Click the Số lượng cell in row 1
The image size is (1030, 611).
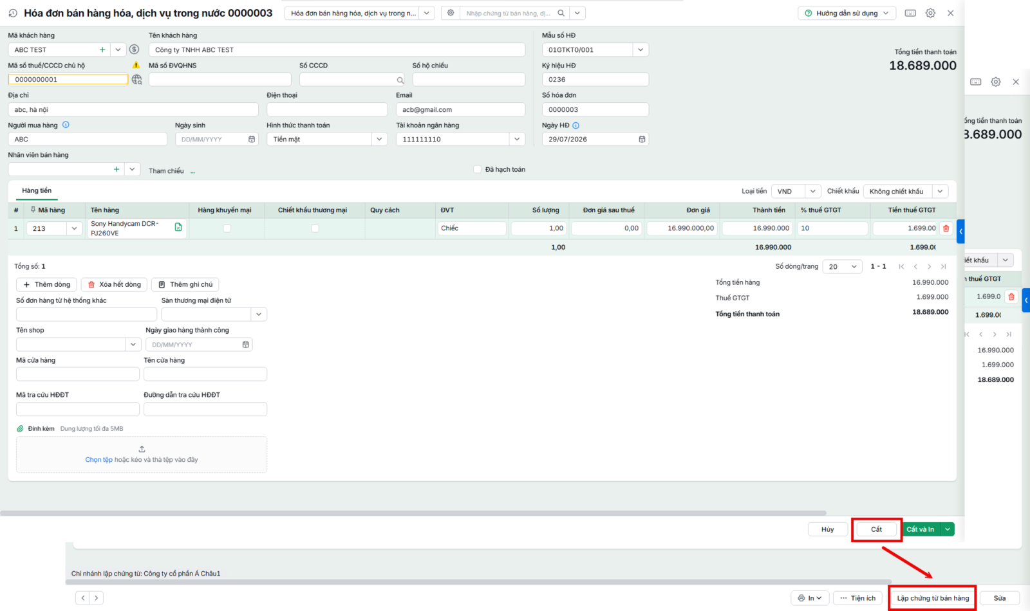tap(539, 228)
